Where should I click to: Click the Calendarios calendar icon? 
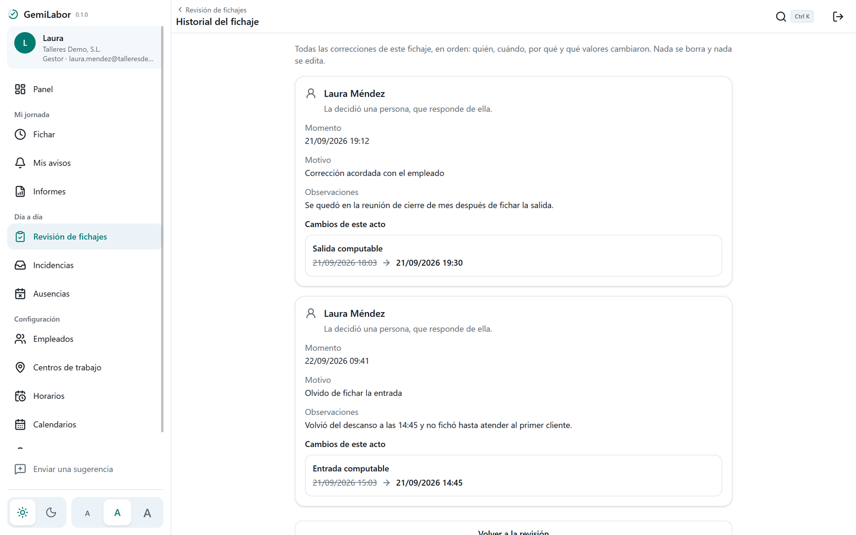coord(20,424)
